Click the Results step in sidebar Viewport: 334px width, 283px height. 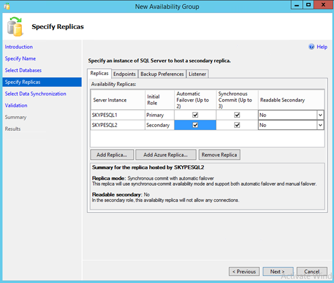[13, 129]
